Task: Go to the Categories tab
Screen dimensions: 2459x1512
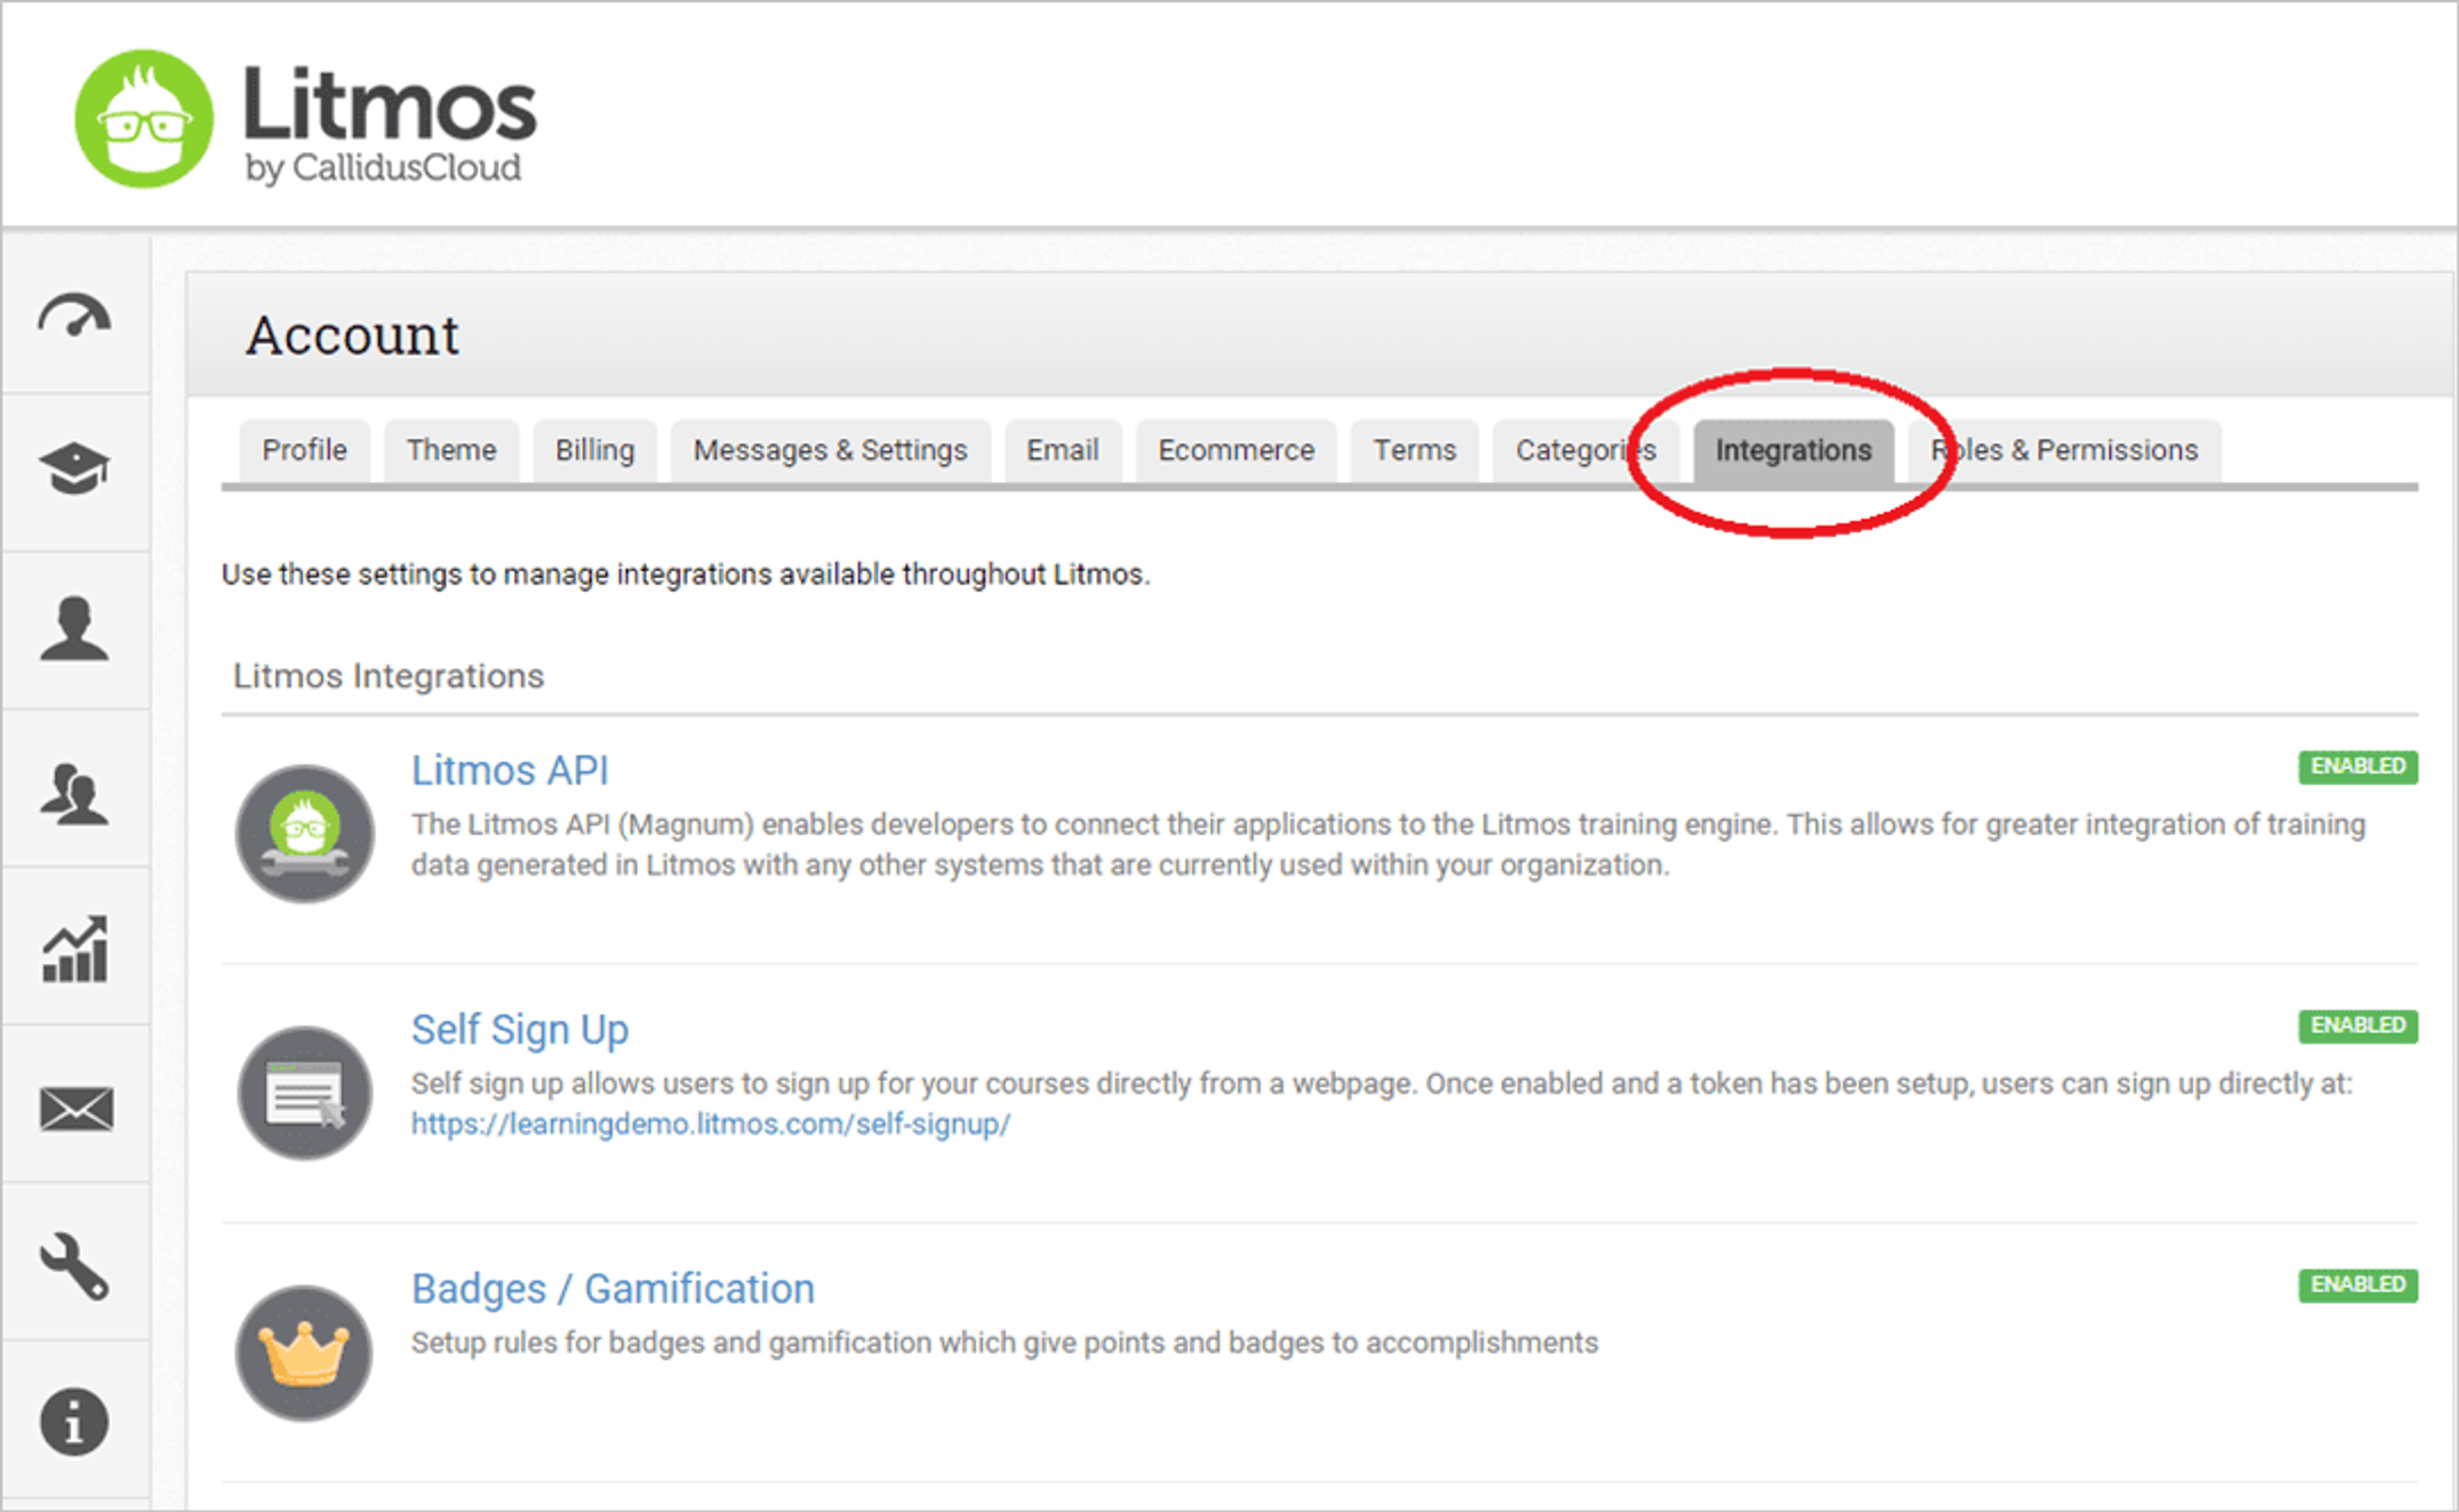Action: point(1586,450)
